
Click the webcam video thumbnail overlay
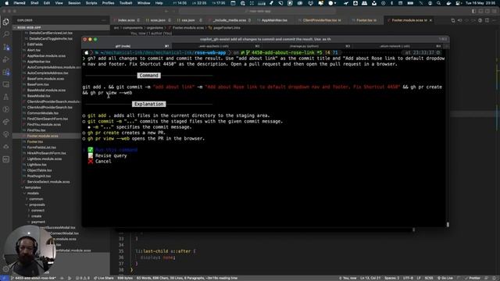(x=30, y=251)
